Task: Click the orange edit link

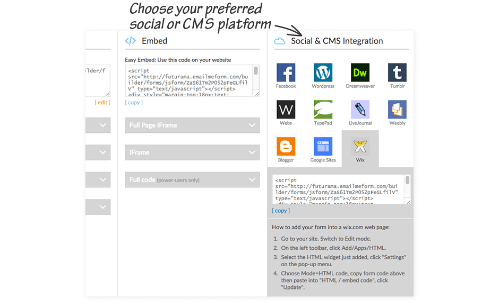Action: tap(102, 103)
